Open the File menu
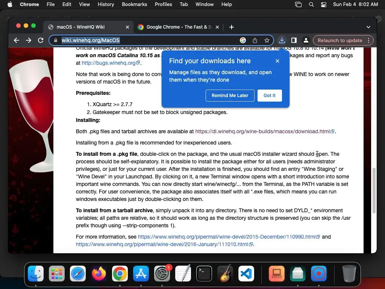 tap(51, 5)
